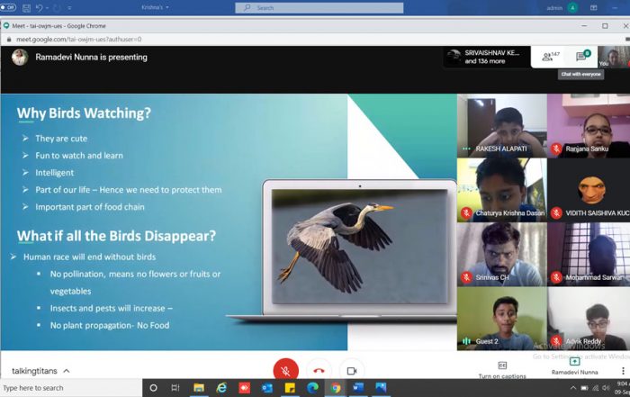
Task: Toggle AutoSave Off switch in the Word window
Action: click(8, 7)
